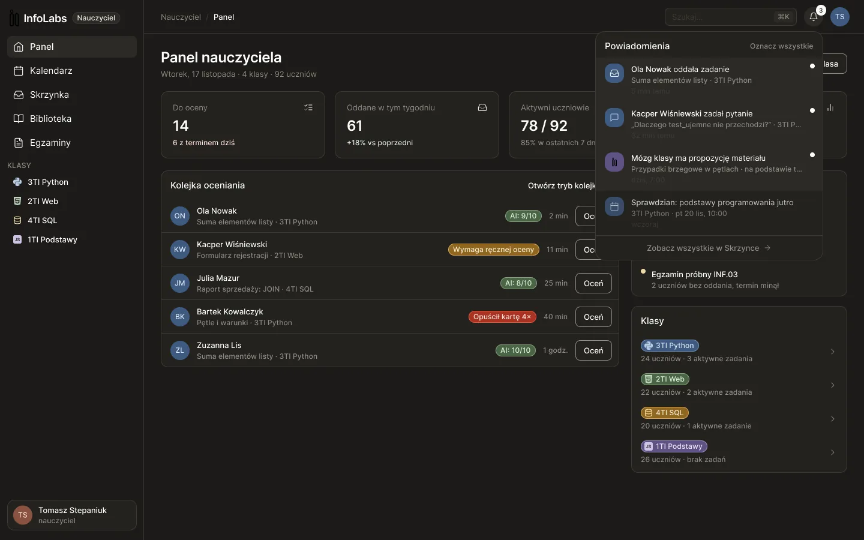The height and width of the screenshot is (540, 864).
Task: Expand the 3TI Python class chevron
Action: coord(833,352)
